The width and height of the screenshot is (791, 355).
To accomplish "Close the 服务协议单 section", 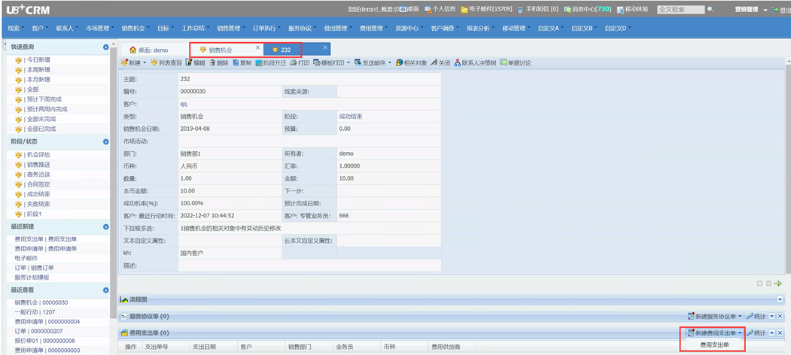I will (780, 316).
